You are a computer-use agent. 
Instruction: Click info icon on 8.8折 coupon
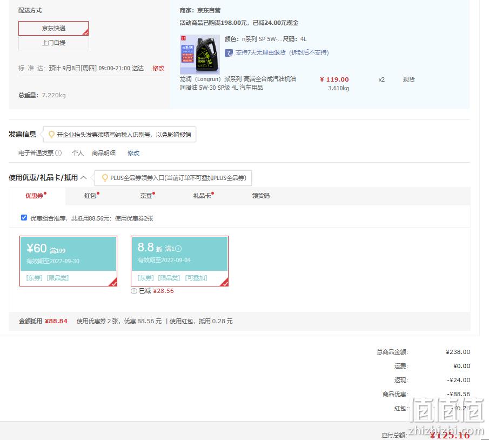point(178,249)
